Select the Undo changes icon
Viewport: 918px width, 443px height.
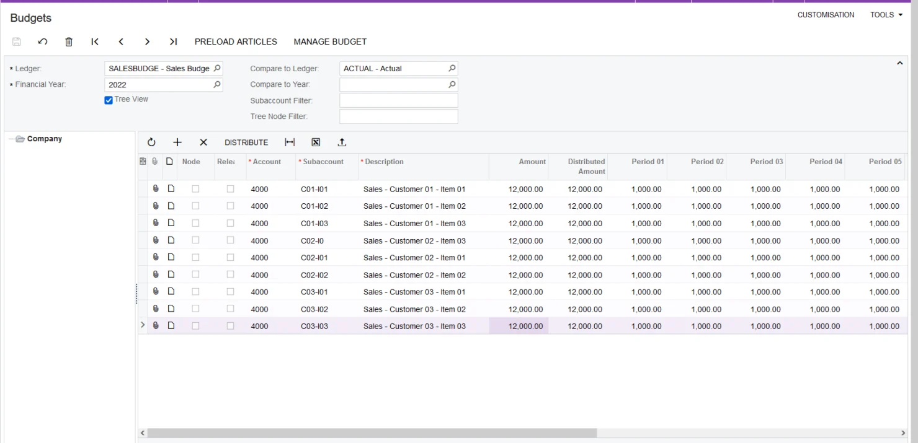tap(42, 42)
